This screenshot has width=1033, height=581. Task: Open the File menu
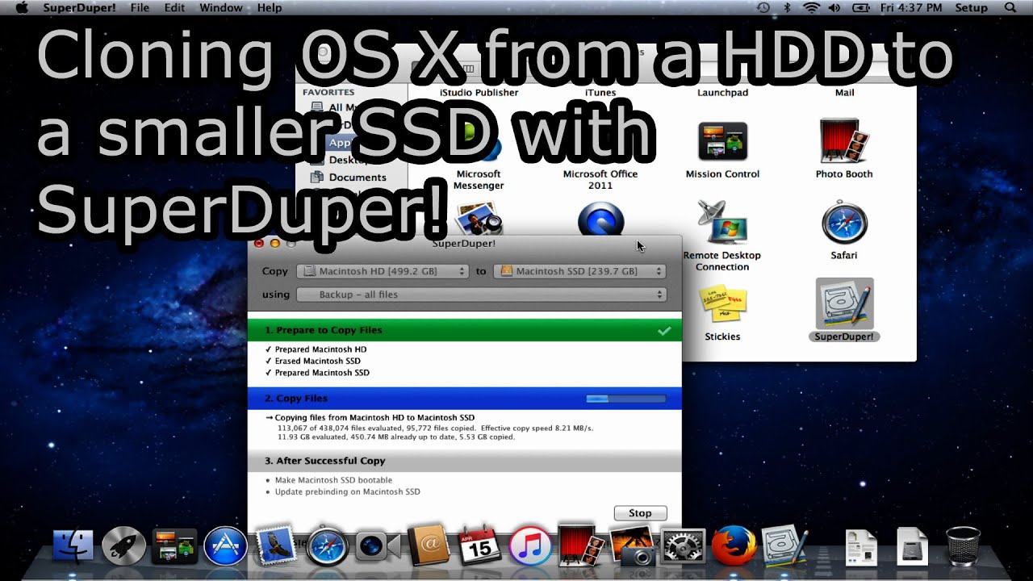coord(140,8)
